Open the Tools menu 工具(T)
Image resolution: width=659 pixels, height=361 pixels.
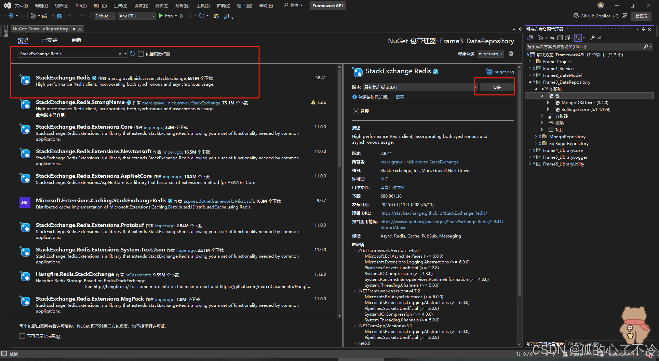pyautogui.click(x=203, y=5)
